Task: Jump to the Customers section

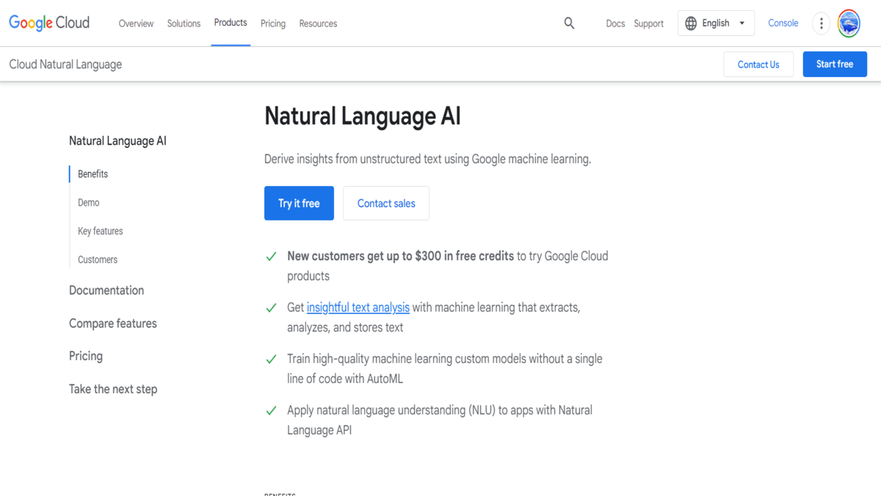Action: click(x=98, y=260)
